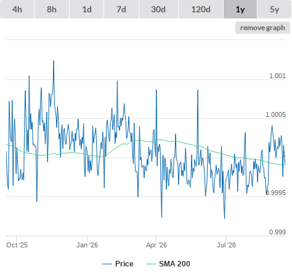Switch chart to 120d range
This screenshot has height=280, width=292.
coord(201,9)
